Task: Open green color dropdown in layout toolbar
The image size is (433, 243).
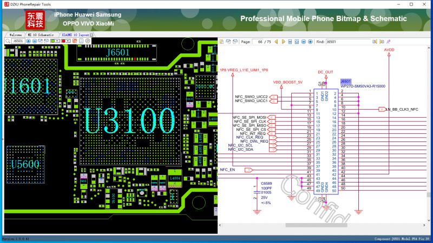Action: point(58,41)
